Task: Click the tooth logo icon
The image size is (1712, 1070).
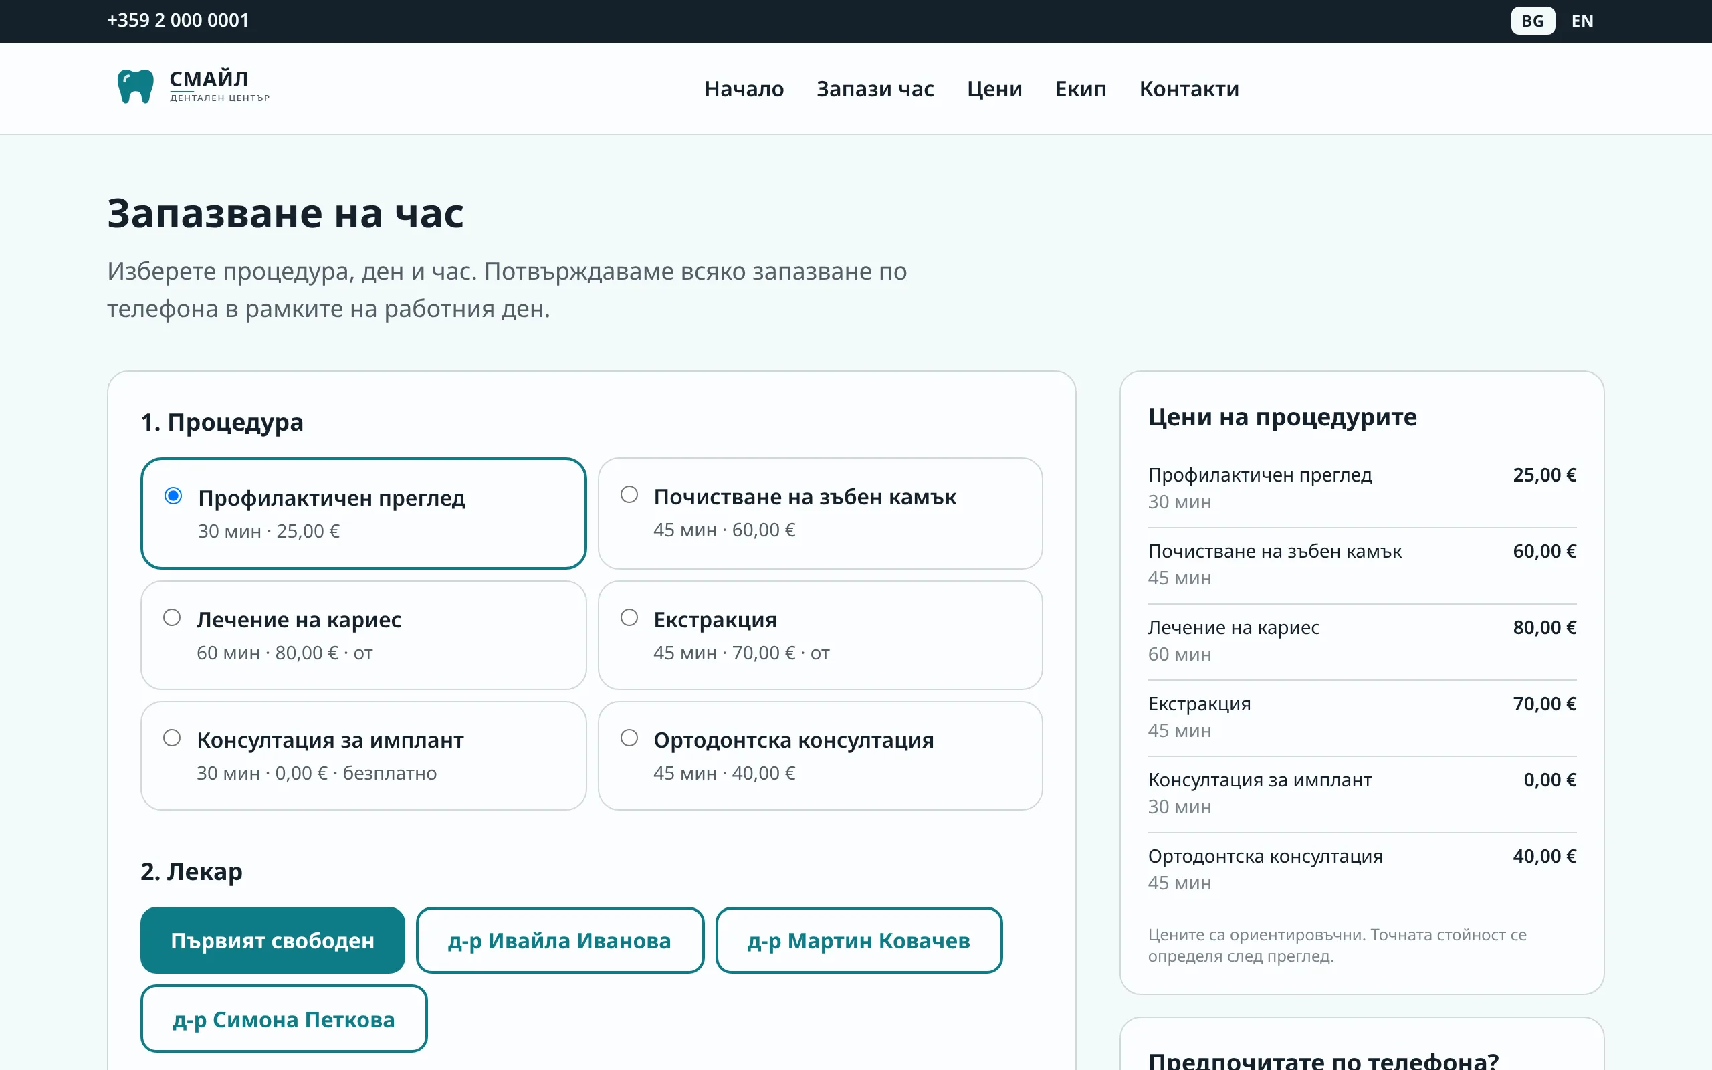Action: [135, 86]
